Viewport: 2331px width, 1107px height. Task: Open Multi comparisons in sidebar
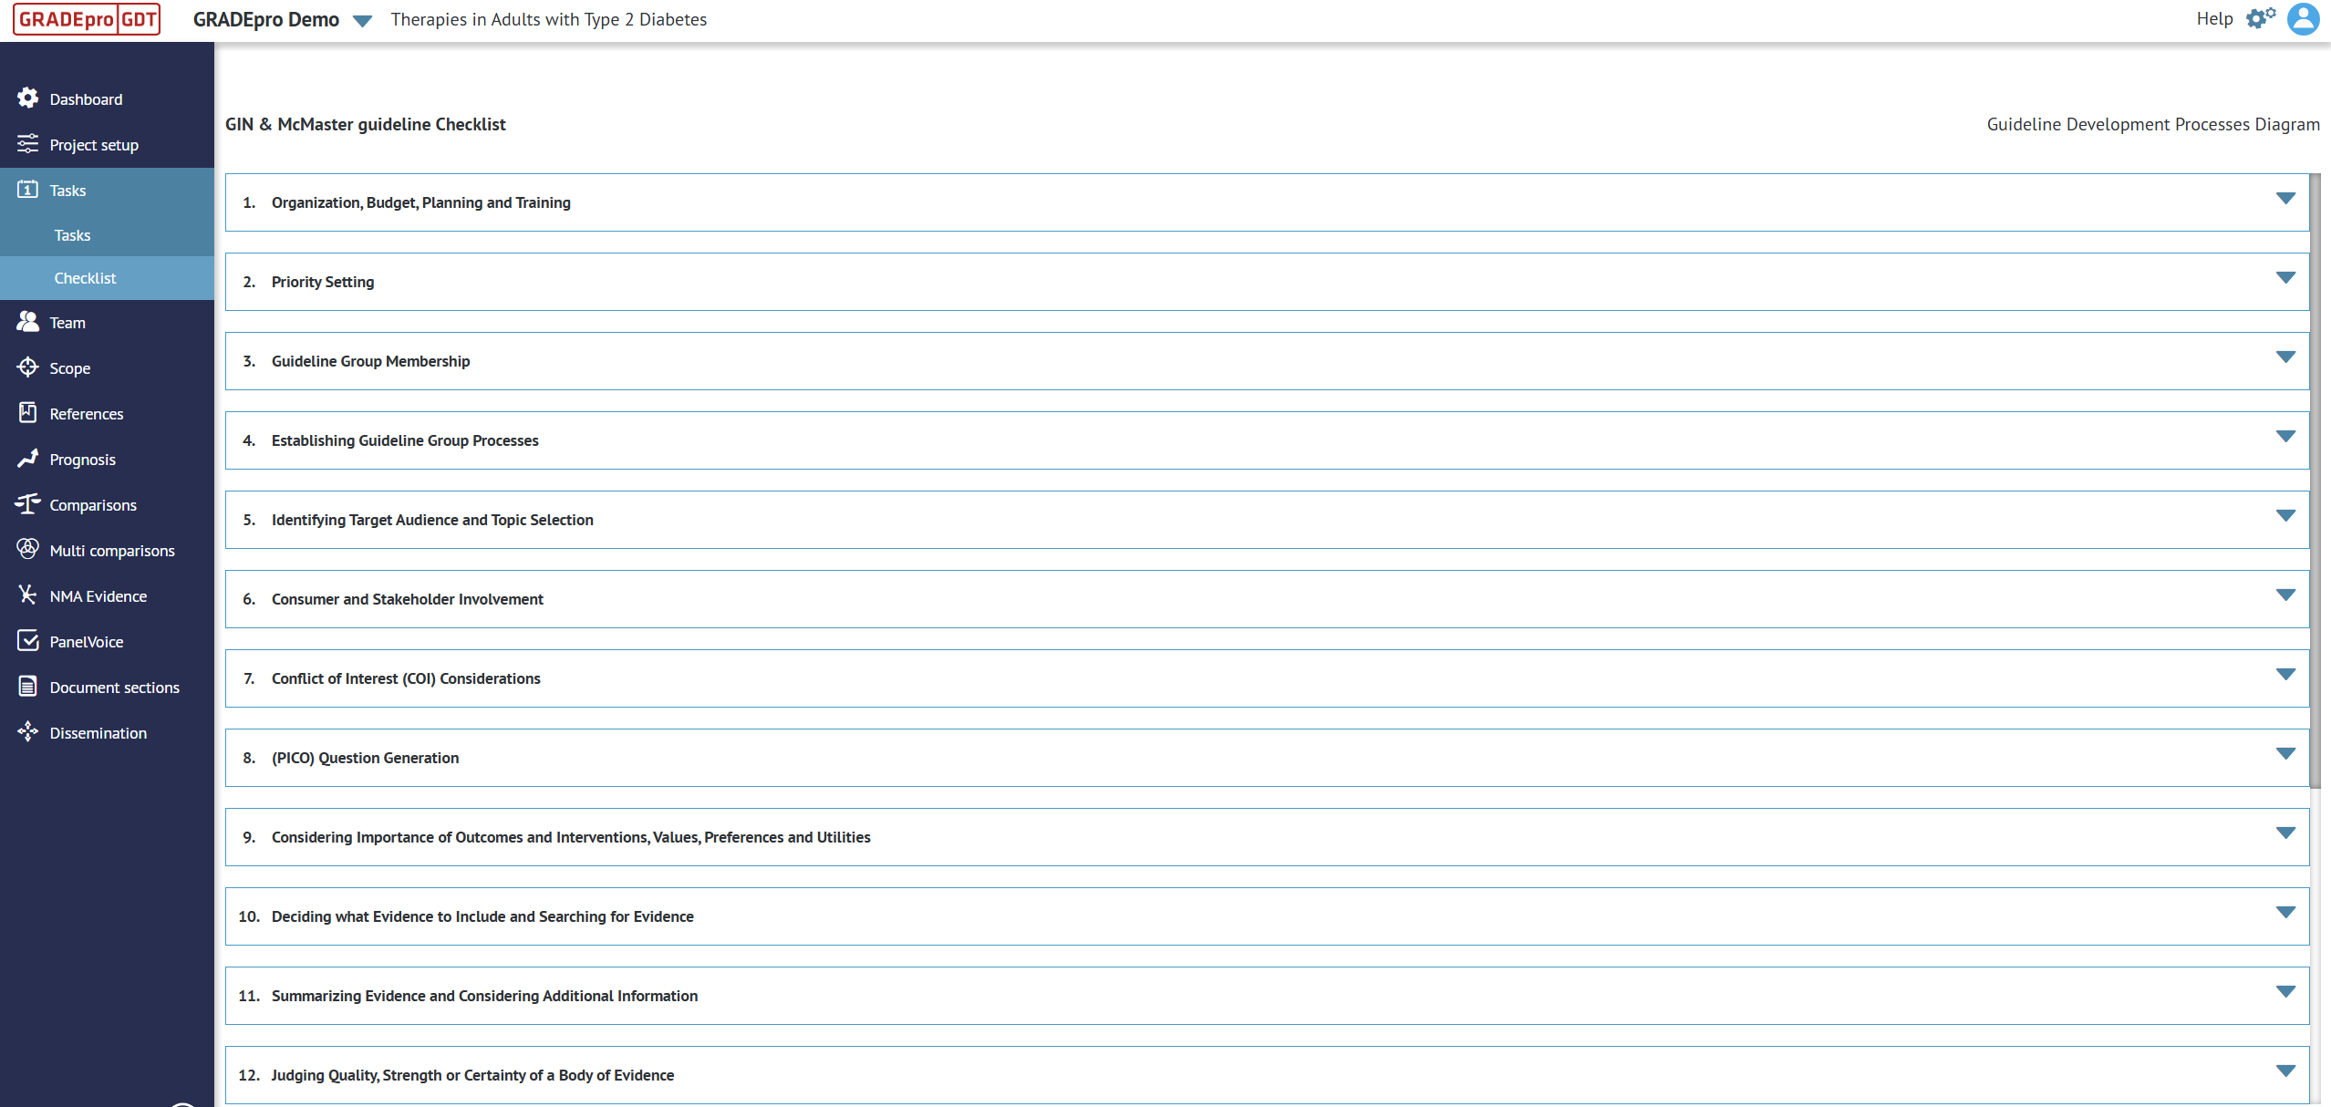pyautogui.click(x=112, y=551)
